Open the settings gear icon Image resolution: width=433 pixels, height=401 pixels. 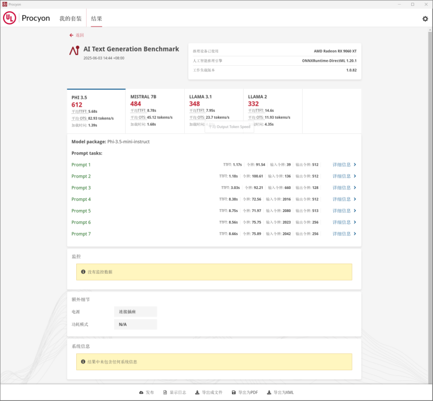tap(425, 19)
